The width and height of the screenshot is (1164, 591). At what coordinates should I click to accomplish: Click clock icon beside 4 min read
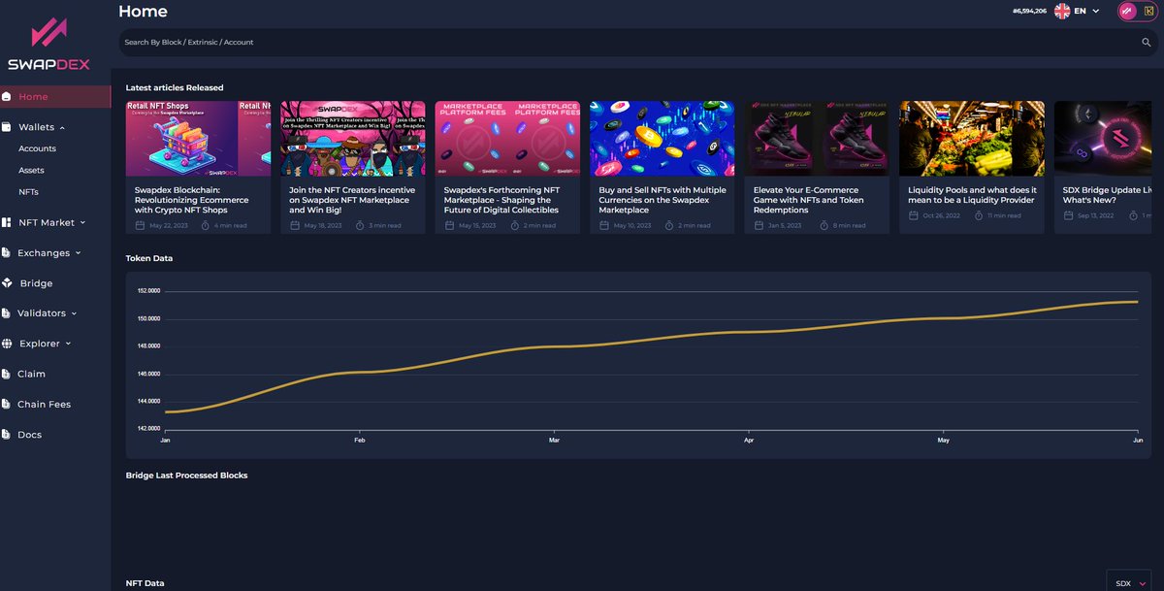[x=205, y=225]
